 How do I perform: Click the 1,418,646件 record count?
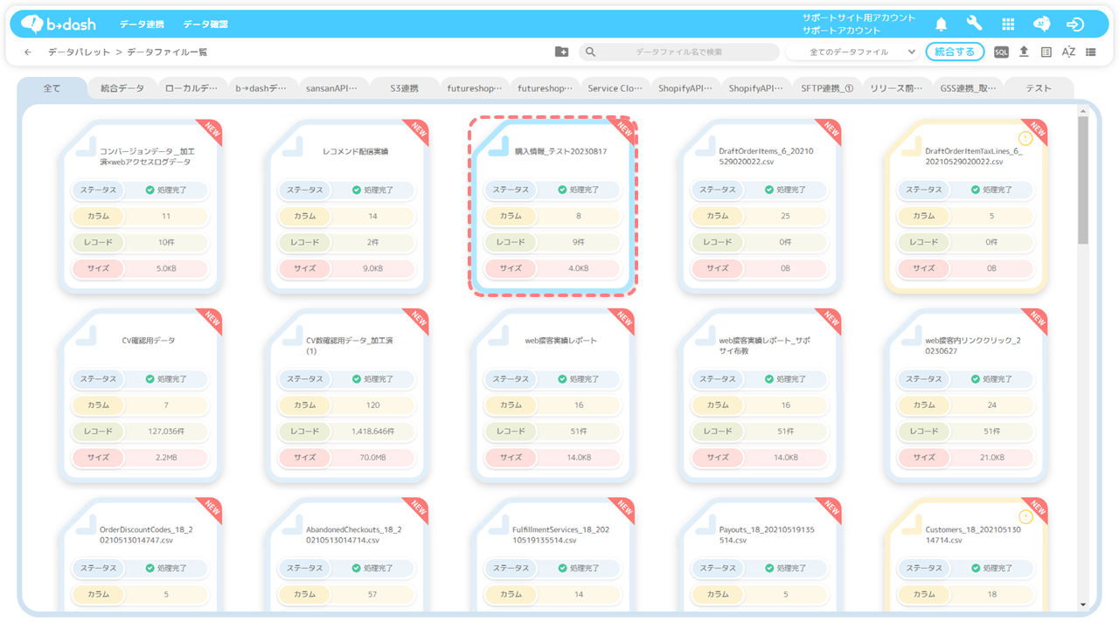tap(372, 432)
